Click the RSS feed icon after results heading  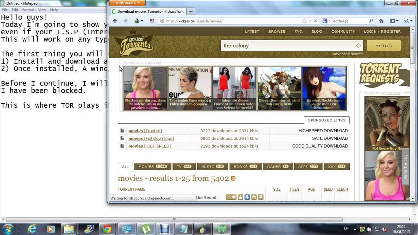[x=233, y=179]
